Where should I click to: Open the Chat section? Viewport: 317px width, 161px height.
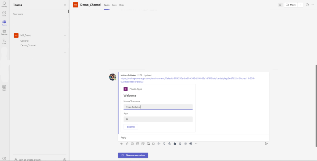coord(4,13)
